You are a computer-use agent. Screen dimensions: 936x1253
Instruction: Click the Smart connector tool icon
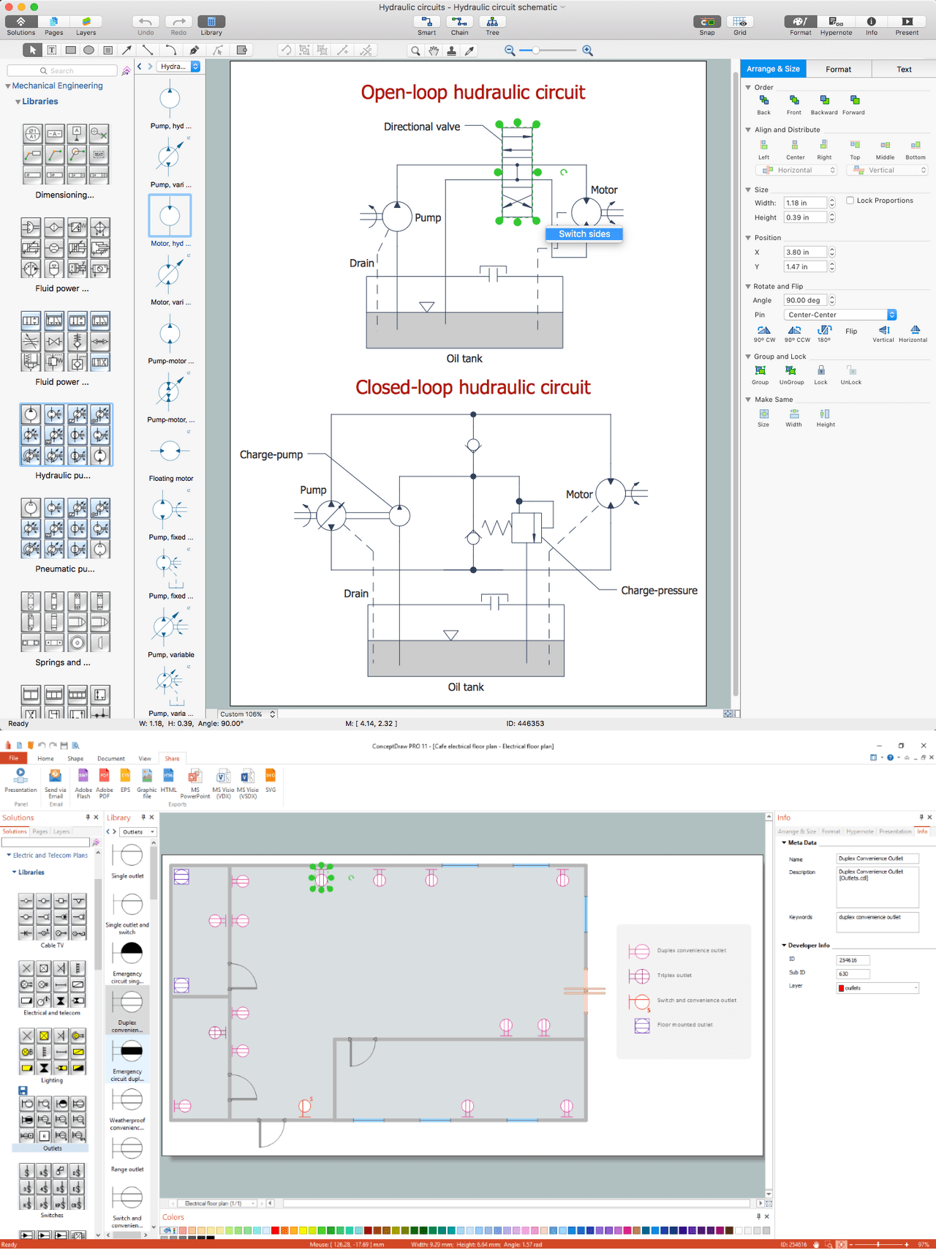click(x=426, y=22)
